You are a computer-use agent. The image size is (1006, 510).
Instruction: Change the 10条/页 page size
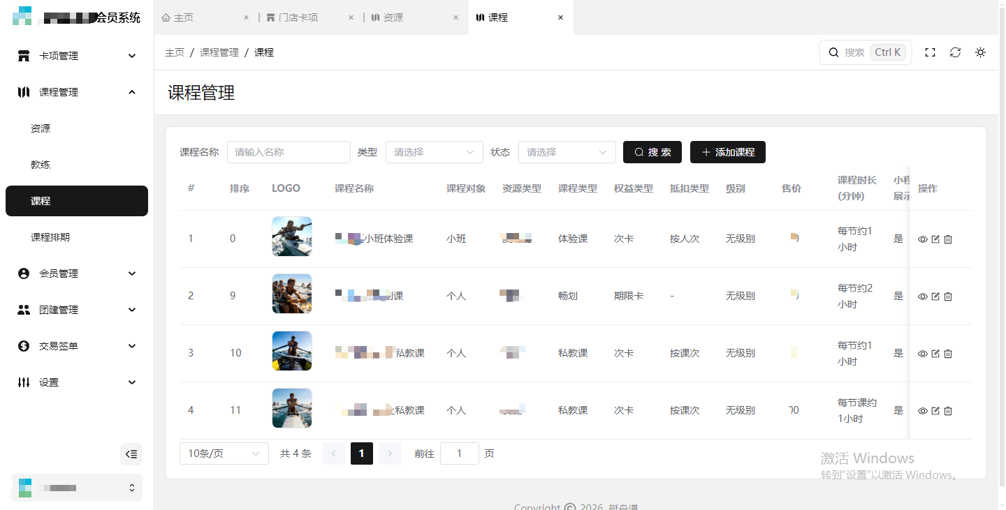coord(224,453)
